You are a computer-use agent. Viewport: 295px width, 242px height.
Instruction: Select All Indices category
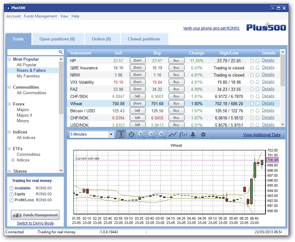click(26, 137)
